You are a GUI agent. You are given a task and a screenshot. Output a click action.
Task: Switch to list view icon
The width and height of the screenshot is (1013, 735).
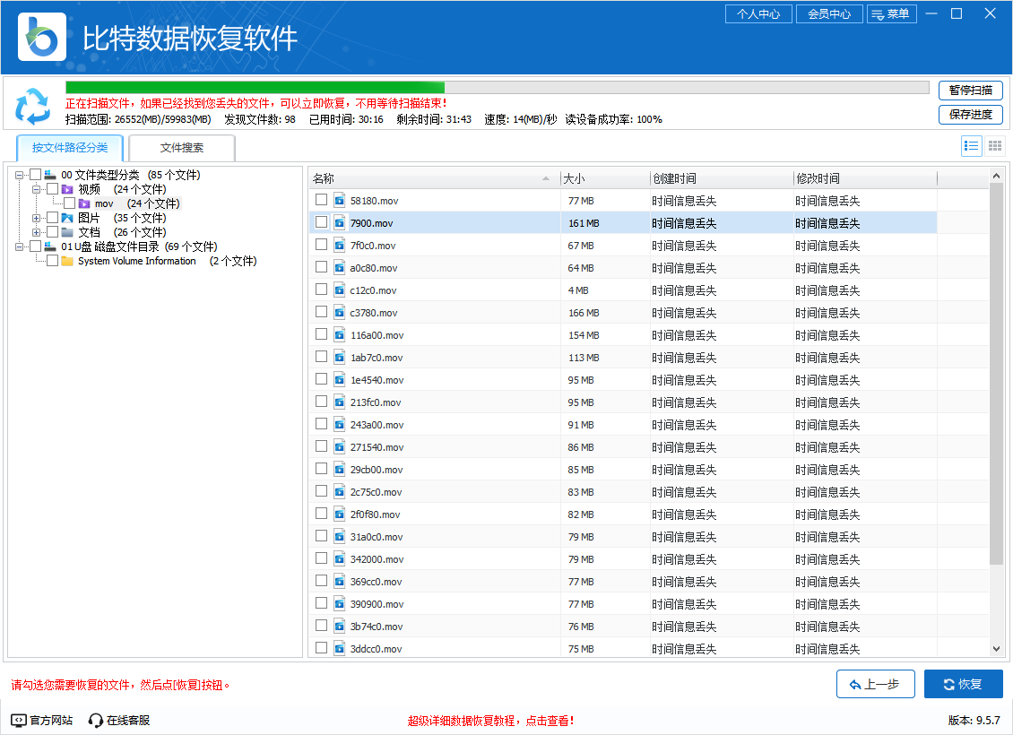[971, 146]
